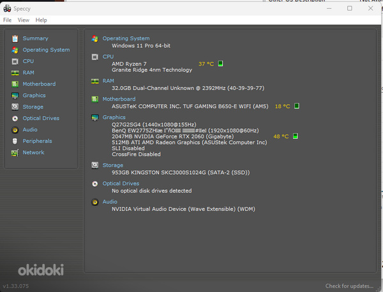Click the version number v1.33.075

point(15,286)
